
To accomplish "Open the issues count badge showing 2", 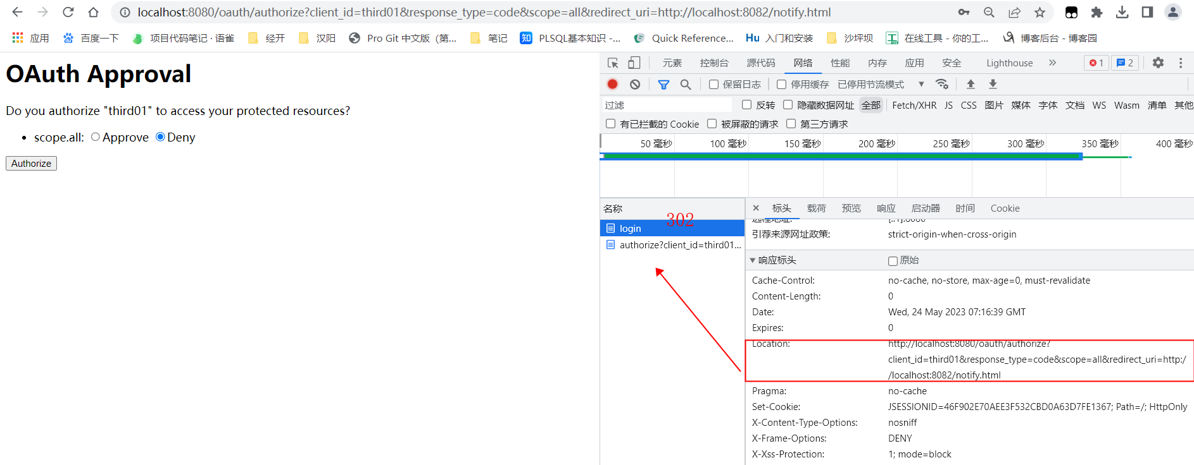I will 1125,63.
